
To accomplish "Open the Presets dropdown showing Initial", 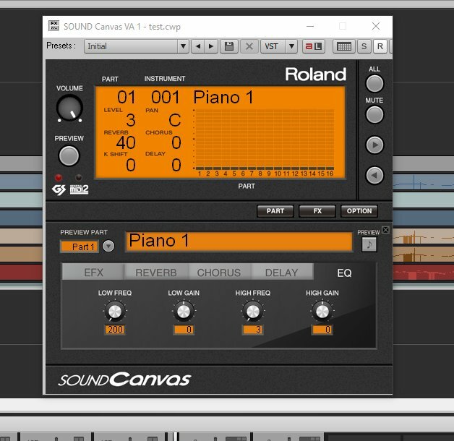I will pos(137,46).
